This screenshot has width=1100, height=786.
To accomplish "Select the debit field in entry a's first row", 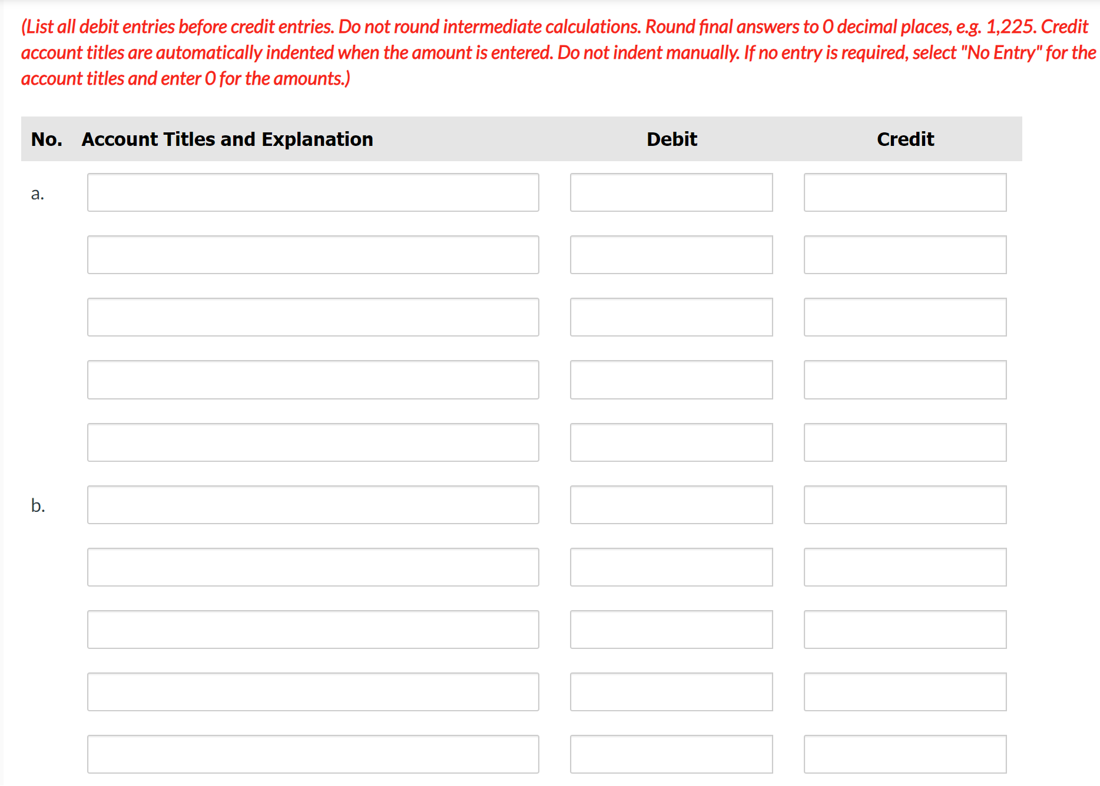I will click(x=671, y=192).
